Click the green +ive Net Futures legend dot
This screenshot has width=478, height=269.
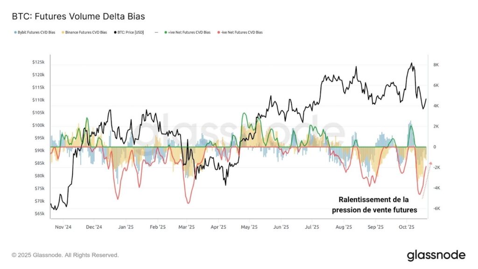tap(166, 33)
